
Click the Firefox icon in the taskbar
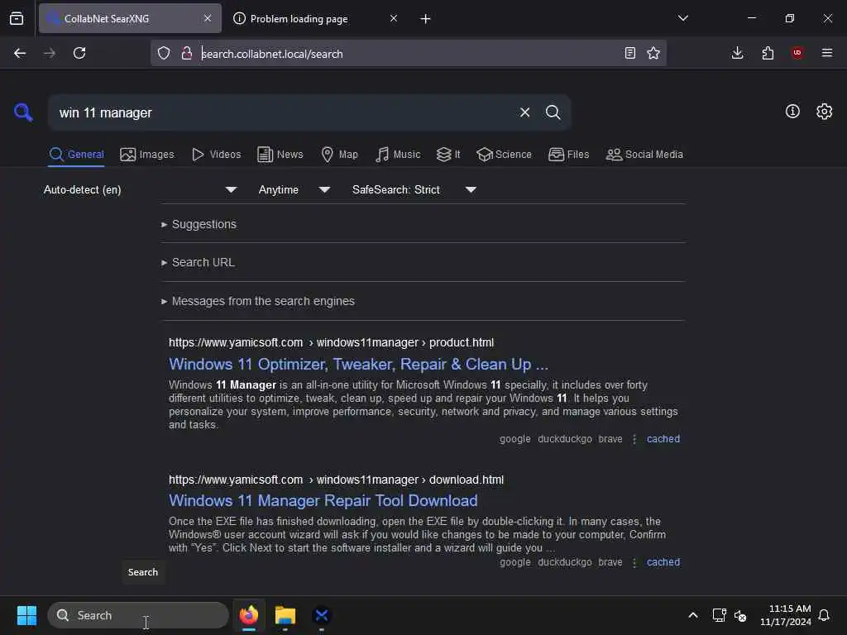click(248, 615)
